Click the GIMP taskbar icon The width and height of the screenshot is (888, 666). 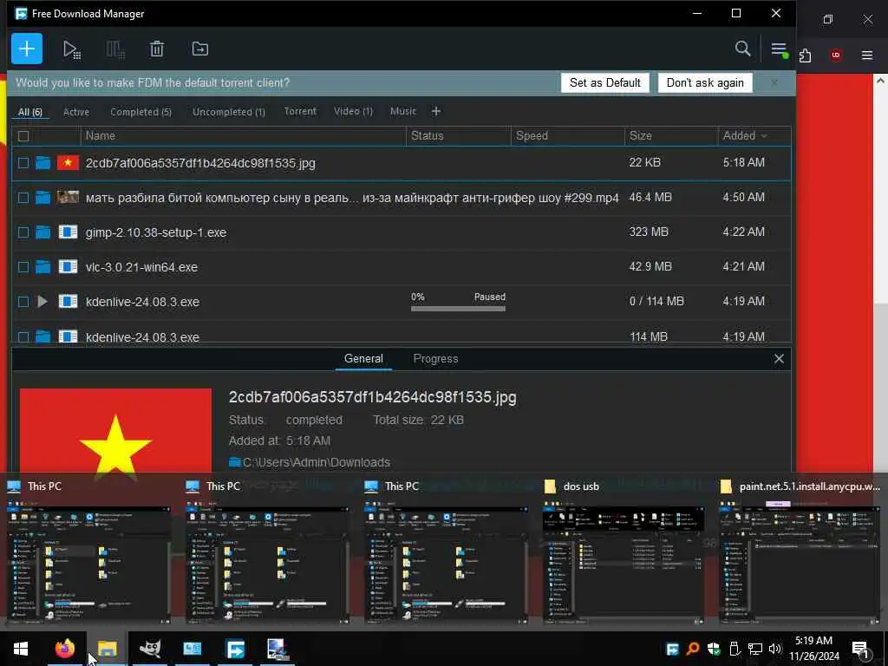150,649
